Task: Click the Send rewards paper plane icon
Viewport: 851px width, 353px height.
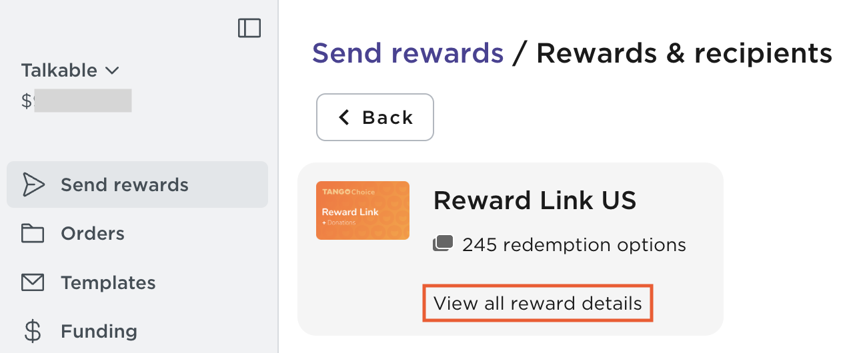Action: click(x=32, y=184)
